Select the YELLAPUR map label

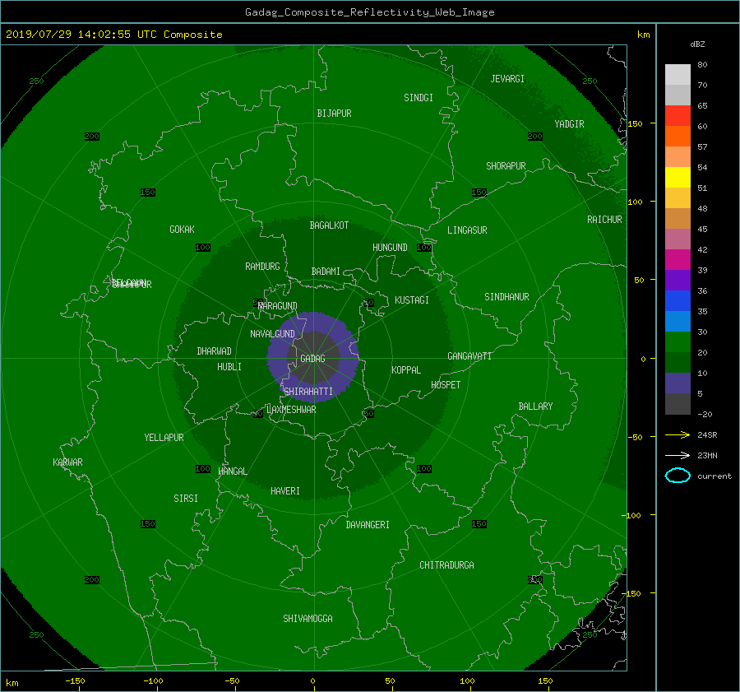(x=164, y=438)
